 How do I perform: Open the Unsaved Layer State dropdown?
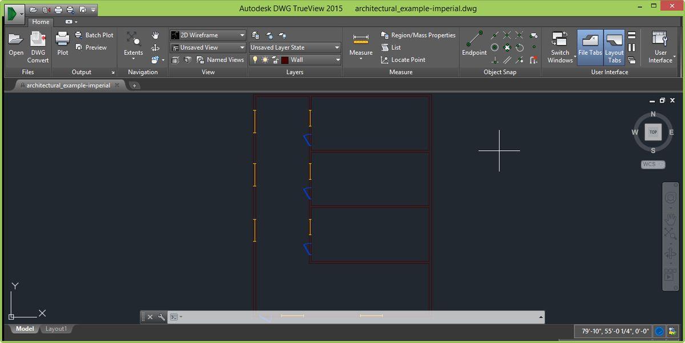295,47
